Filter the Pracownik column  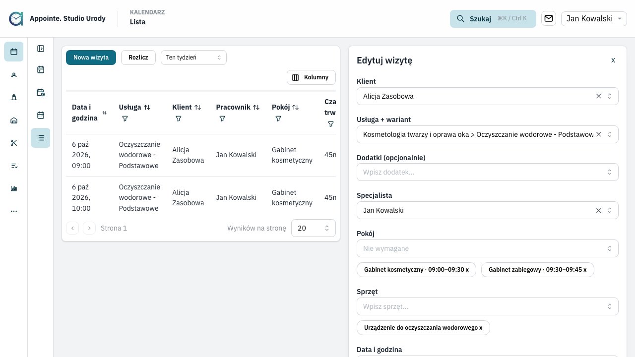(x=222, y=119)
